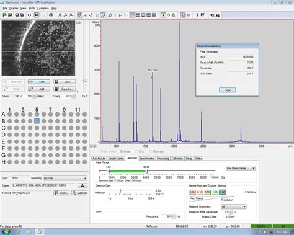Open the Low Mass Range dropdown
Image resolution: width=294 pixels, height=235 pixels.
click(241, 168)
